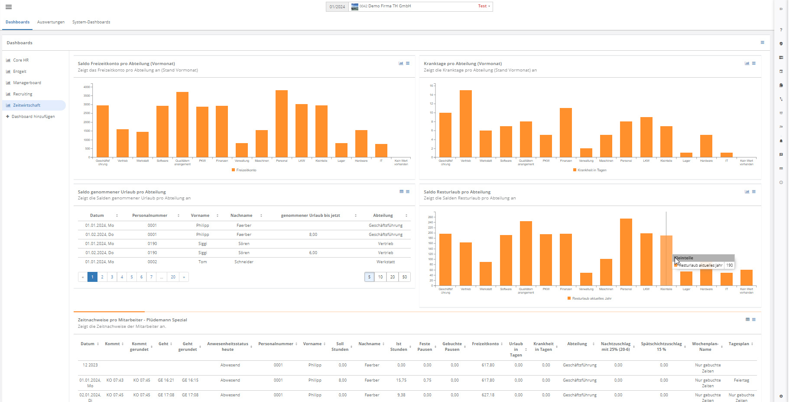
Task: Open menu icon of Zeitnachweise pro Mitarbeiter widget
Action: [x=754, y=320]
